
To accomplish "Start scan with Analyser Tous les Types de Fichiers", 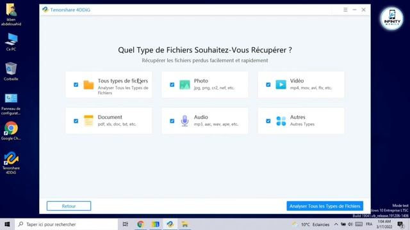I will pyautogui.click(x=325, y=206).
